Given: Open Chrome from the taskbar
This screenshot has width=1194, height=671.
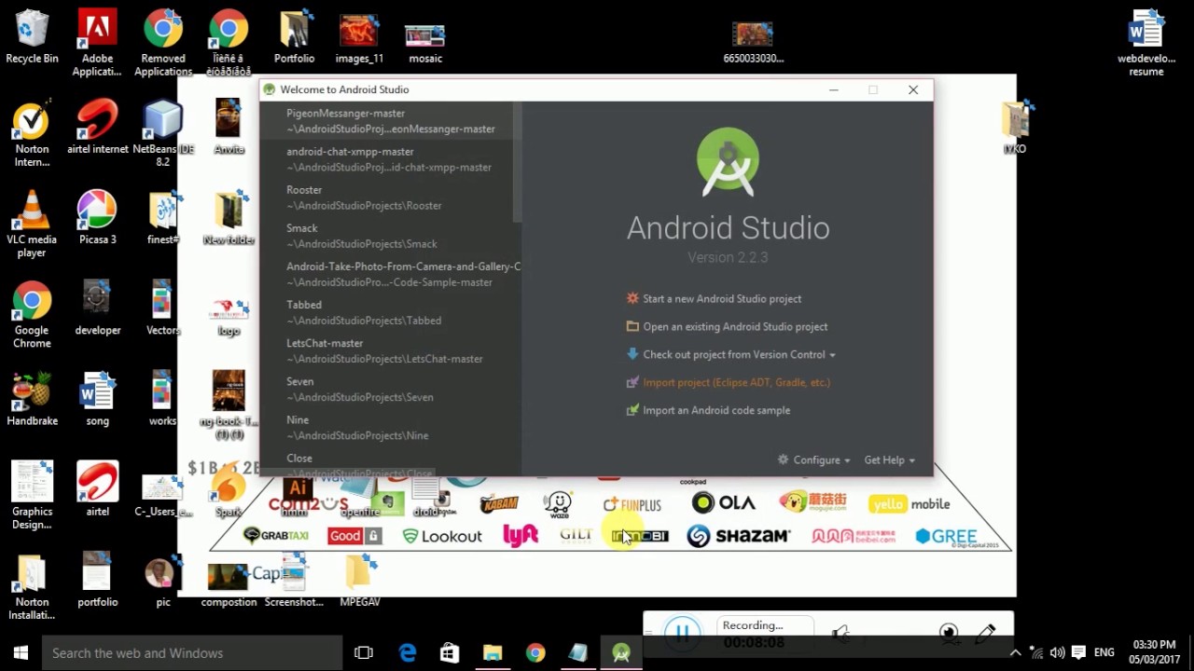Looking at the screenshot, I should coord(535,653).
